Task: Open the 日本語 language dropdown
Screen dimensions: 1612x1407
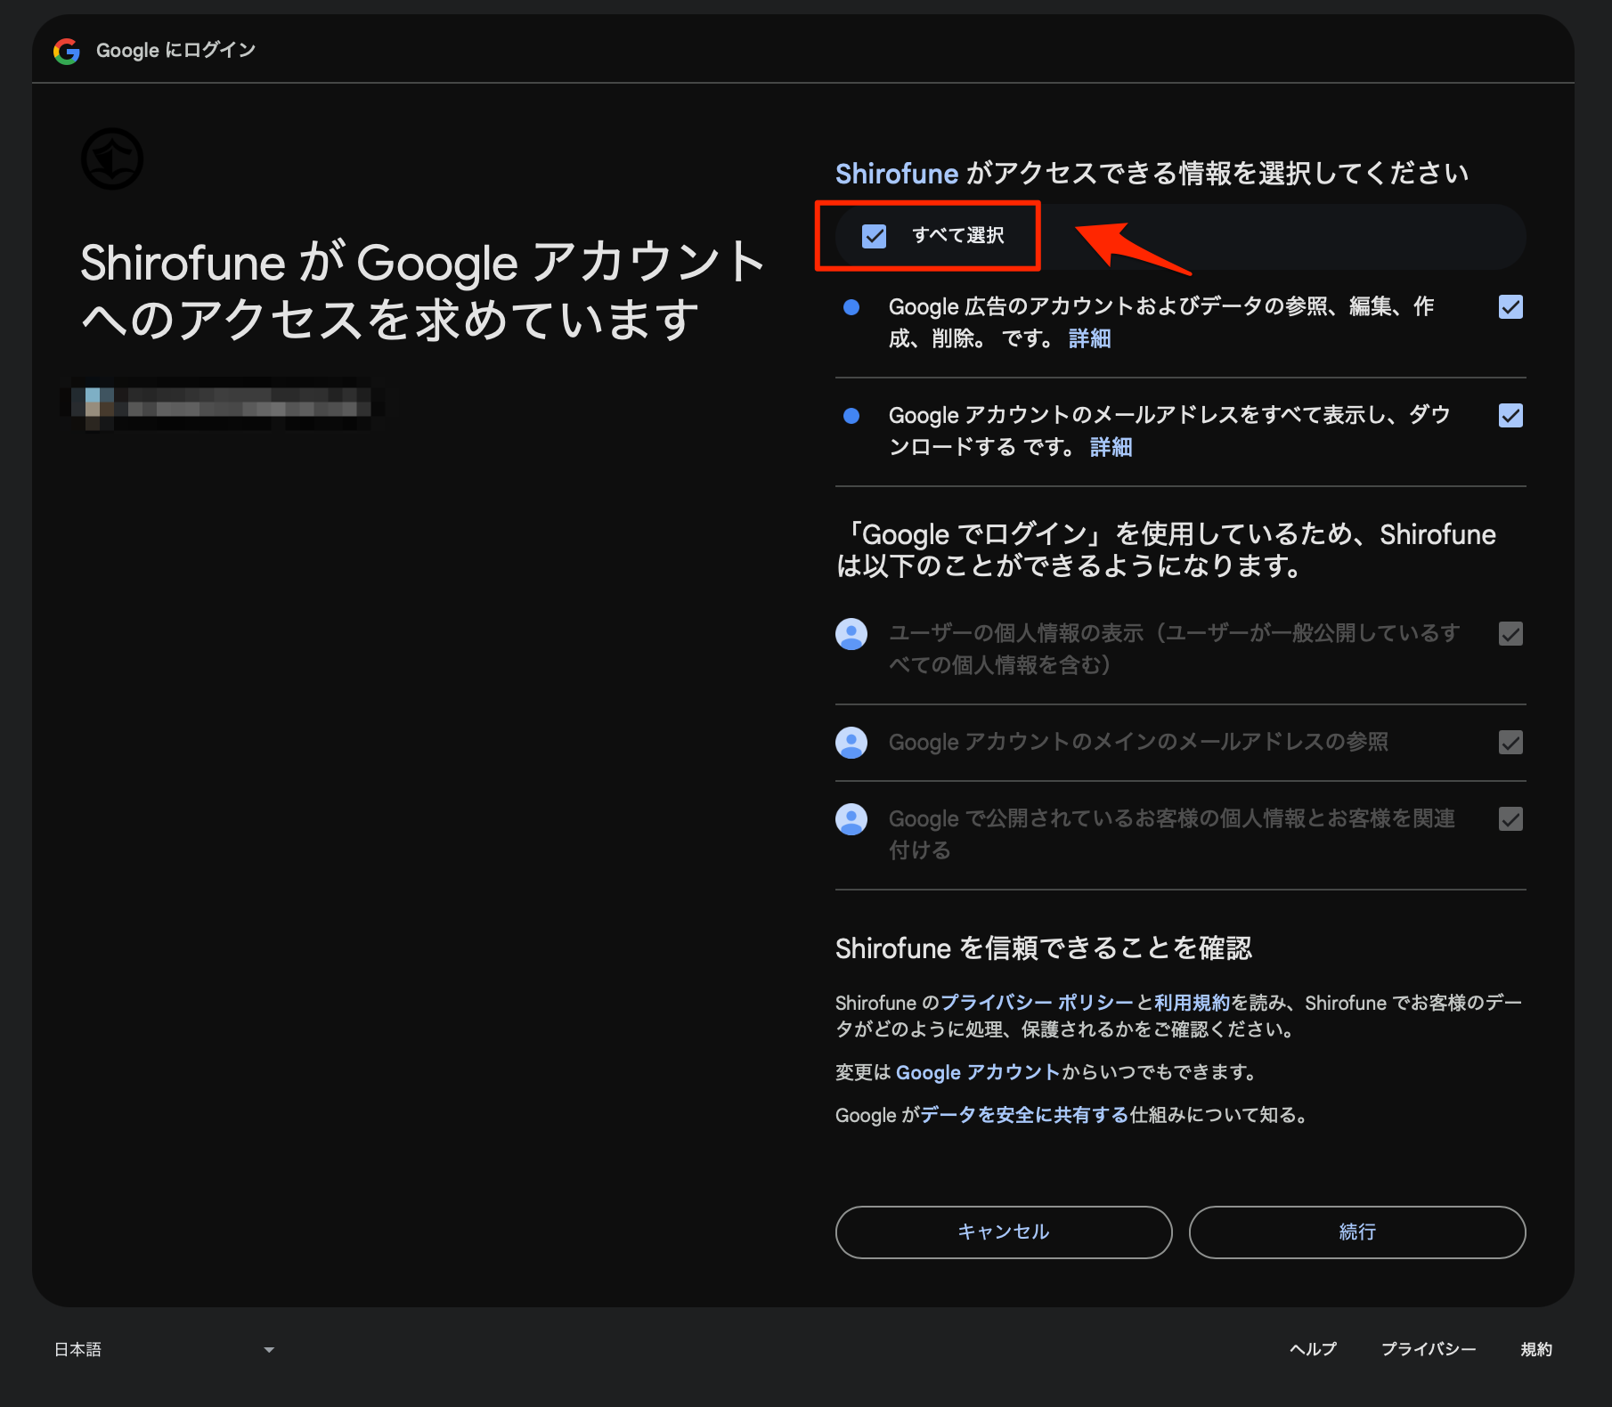Action: coord(165,1349)
